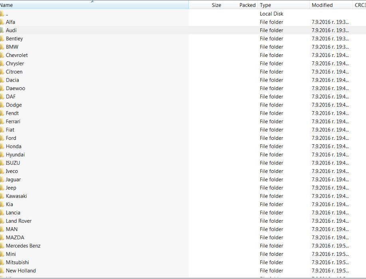Select the Audi folder icon
Screen dimensions: 366x279
pyautogui.click(x=2, y=30)
